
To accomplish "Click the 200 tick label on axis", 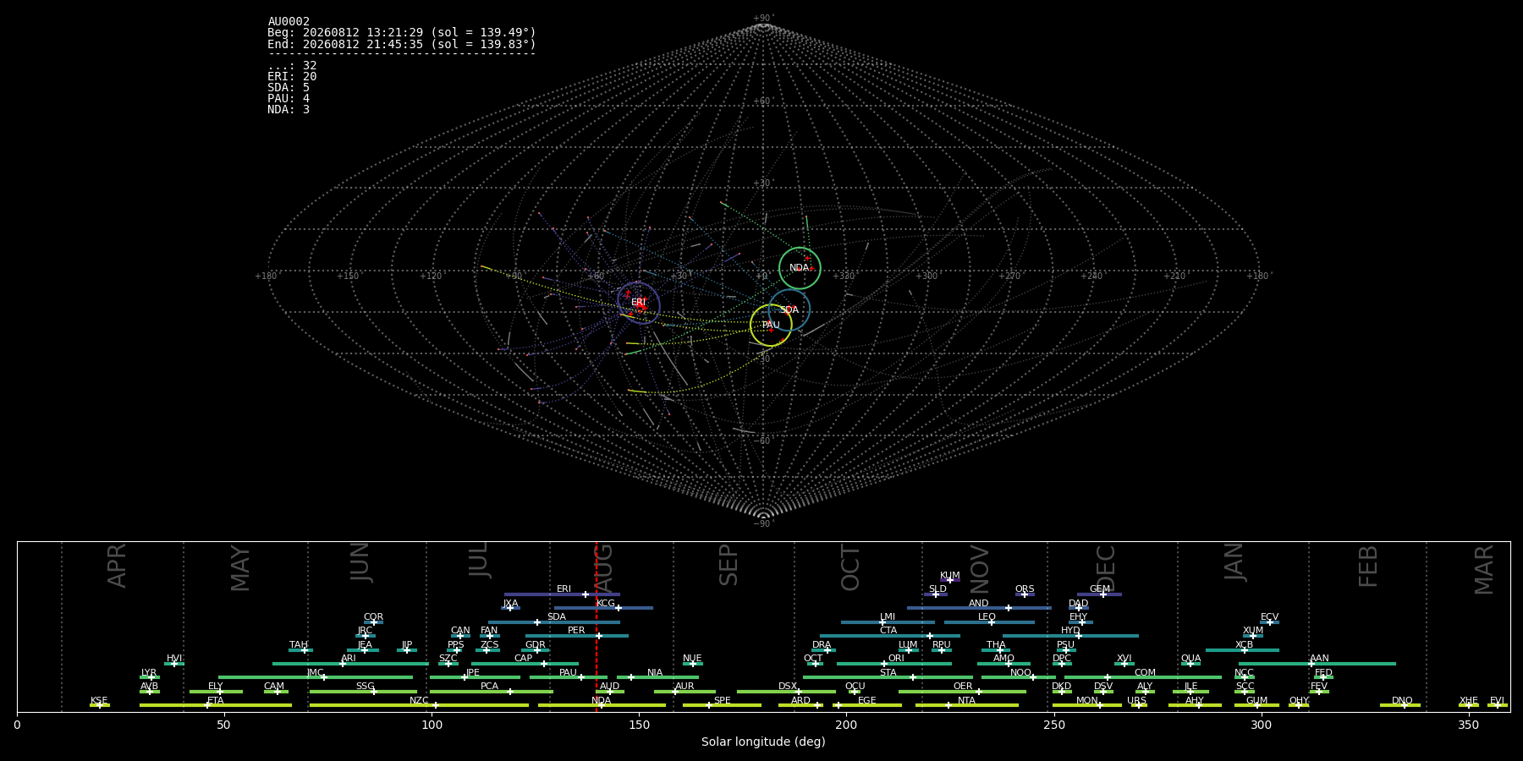I will [846, 725].
